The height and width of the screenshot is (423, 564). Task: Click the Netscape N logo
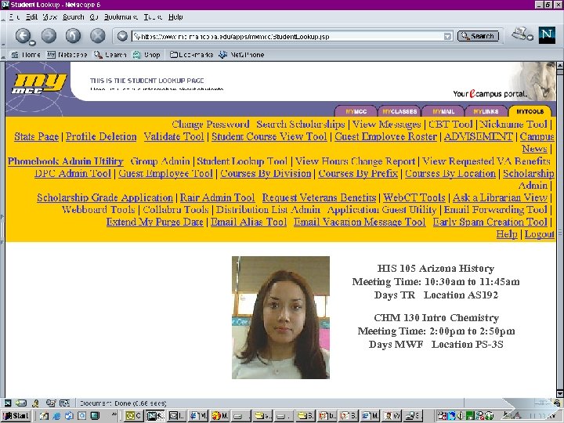(547, 35)
